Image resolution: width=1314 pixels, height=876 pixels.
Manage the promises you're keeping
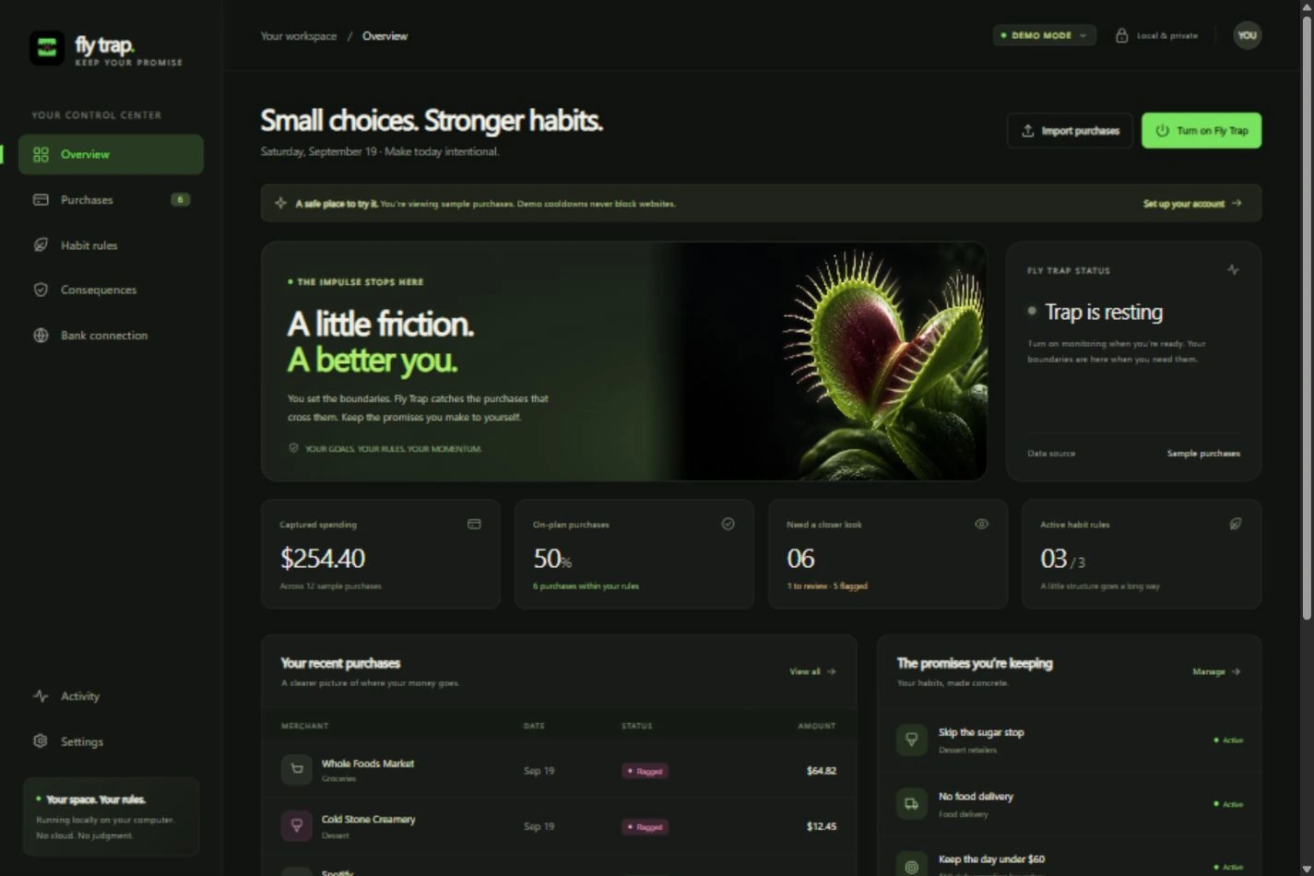(x=1216, y=671)
